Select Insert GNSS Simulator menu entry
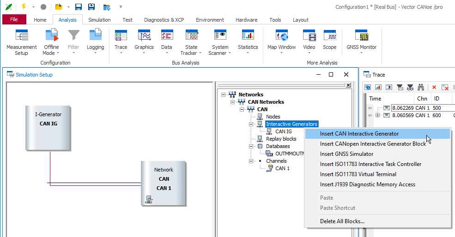 point(346,154)
